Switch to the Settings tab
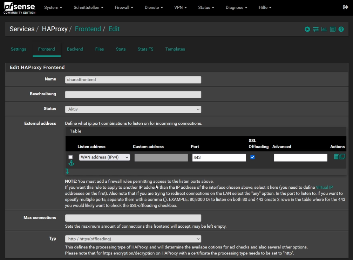The height and width of the screenshot is (260, 353). (x=19, y=49)
